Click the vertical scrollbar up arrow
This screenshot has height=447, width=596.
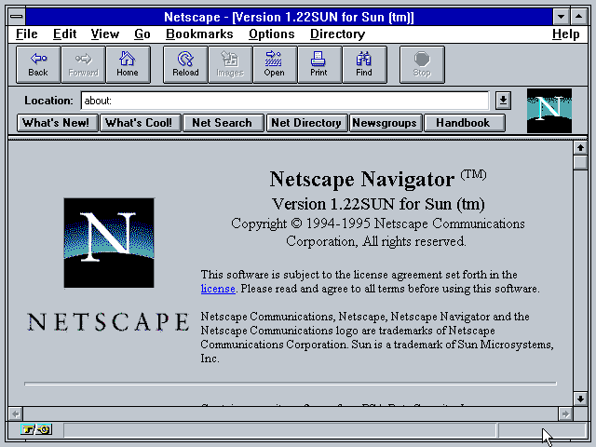[x=580, y=147]
